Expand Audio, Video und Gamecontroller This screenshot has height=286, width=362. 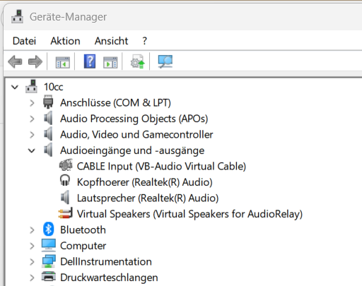[32, 135]
